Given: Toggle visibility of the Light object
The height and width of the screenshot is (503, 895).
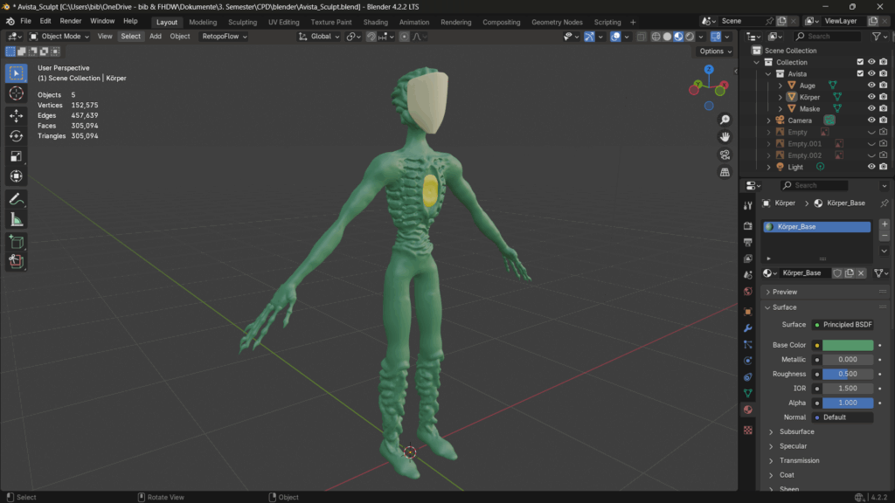Looking at the screenshot, I should click(871, 167).
